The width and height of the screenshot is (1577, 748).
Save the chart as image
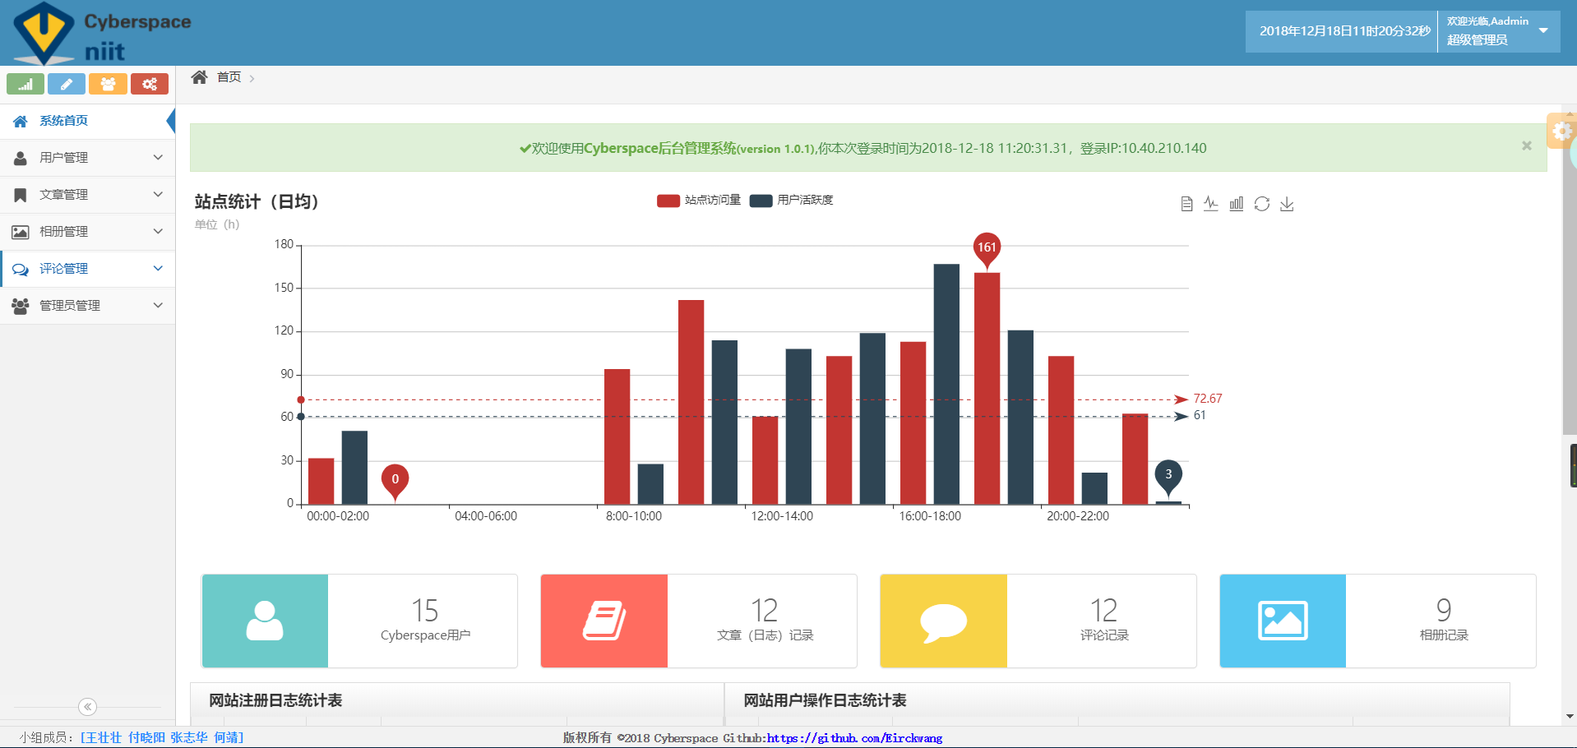1288,204
